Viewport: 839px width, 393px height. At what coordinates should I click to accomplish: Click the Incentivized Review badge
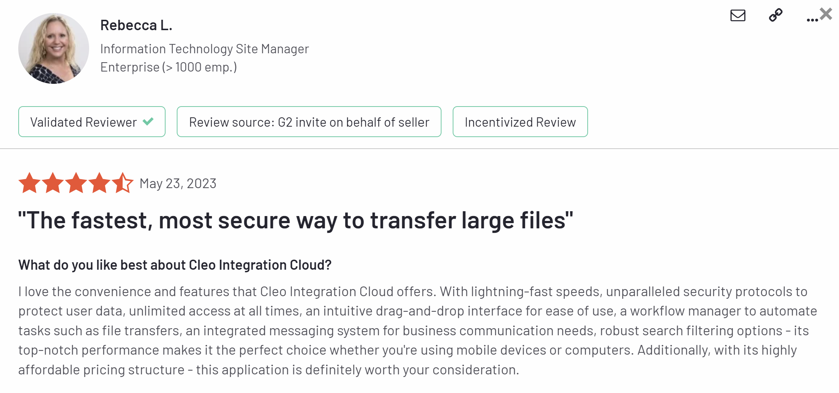click(520, 122)
